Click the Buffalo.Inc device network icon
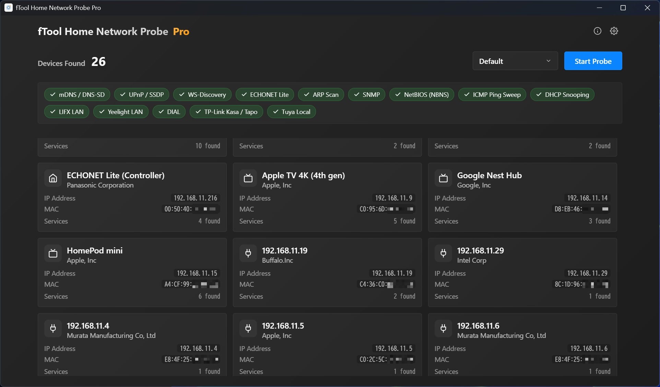Screen dimensions: 660x387 [x=248, y=253]
